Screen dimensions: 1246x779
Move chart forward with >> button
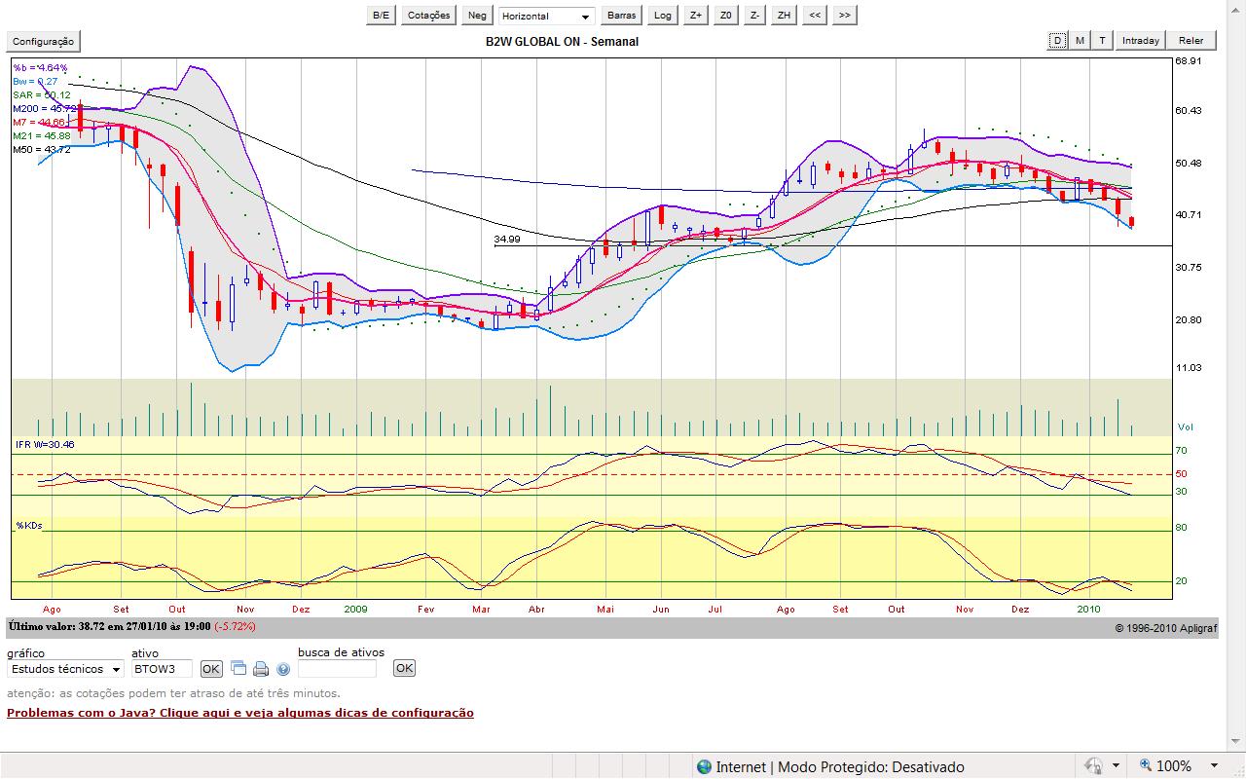(x=844, y=16)
